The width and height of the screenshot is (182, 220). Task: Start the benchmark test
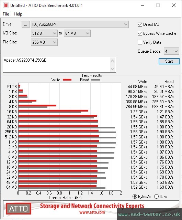pos(169,61)
